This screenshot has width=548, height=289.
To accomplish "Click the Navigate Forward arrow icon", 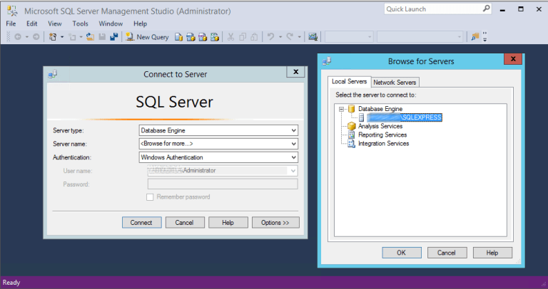I will coord(36,36).
